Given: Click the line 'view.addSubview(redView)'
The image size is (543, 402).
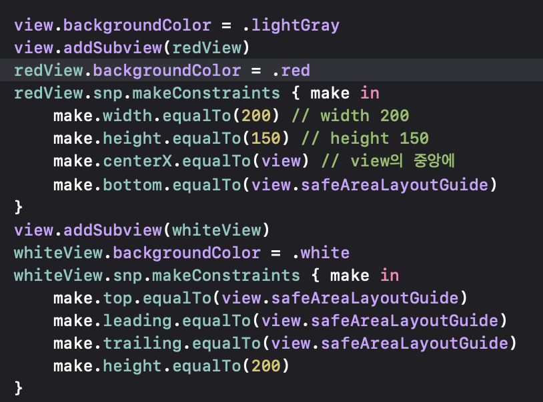Looking at the screenshot, I should pos(131,48).
